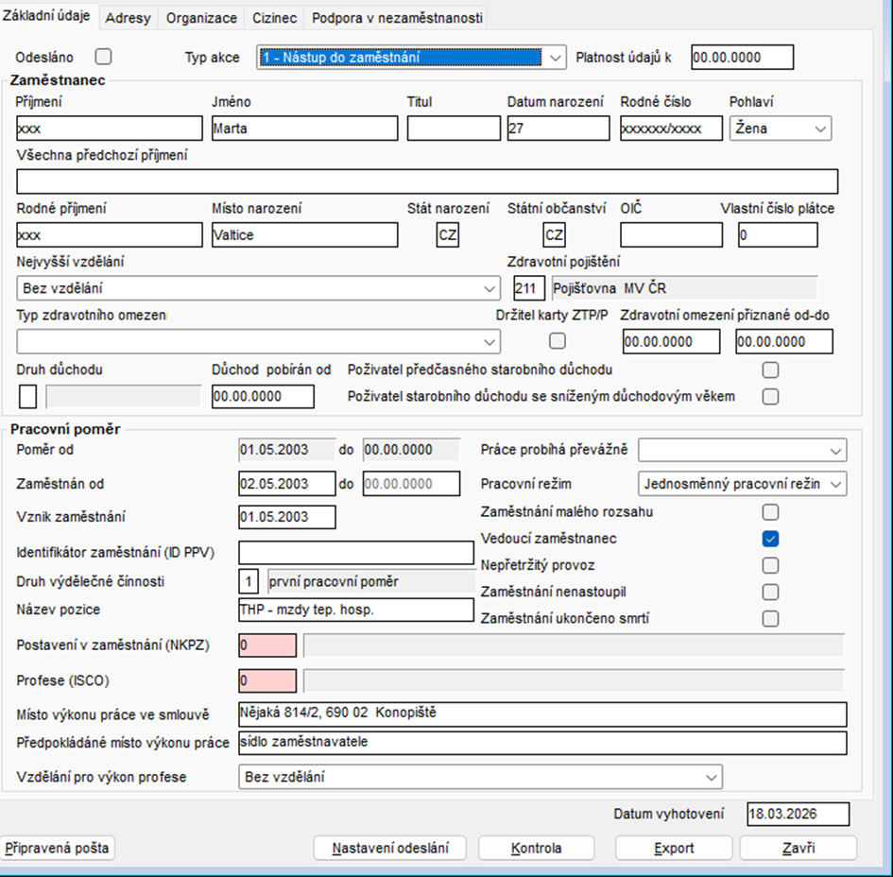The height and width of the screenshot is (877, 893).
Task: Enable Zaměstnání malého rozsahu checkbox
Action: point(770,512)
